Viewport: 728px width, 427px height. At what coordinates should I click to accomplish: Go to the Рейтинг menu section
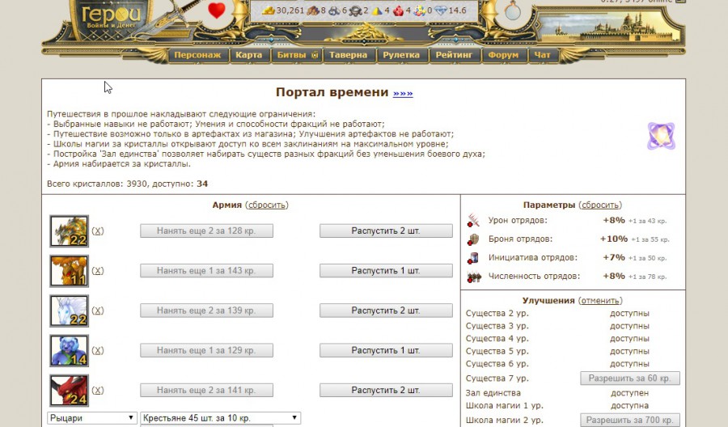point(454,56)
